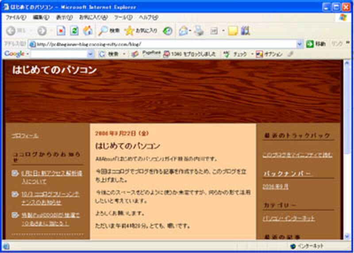This screenshot has height=253, width=354.
Task: Open the Tools (ツール) menu
Action: click(x=123, y=17)
